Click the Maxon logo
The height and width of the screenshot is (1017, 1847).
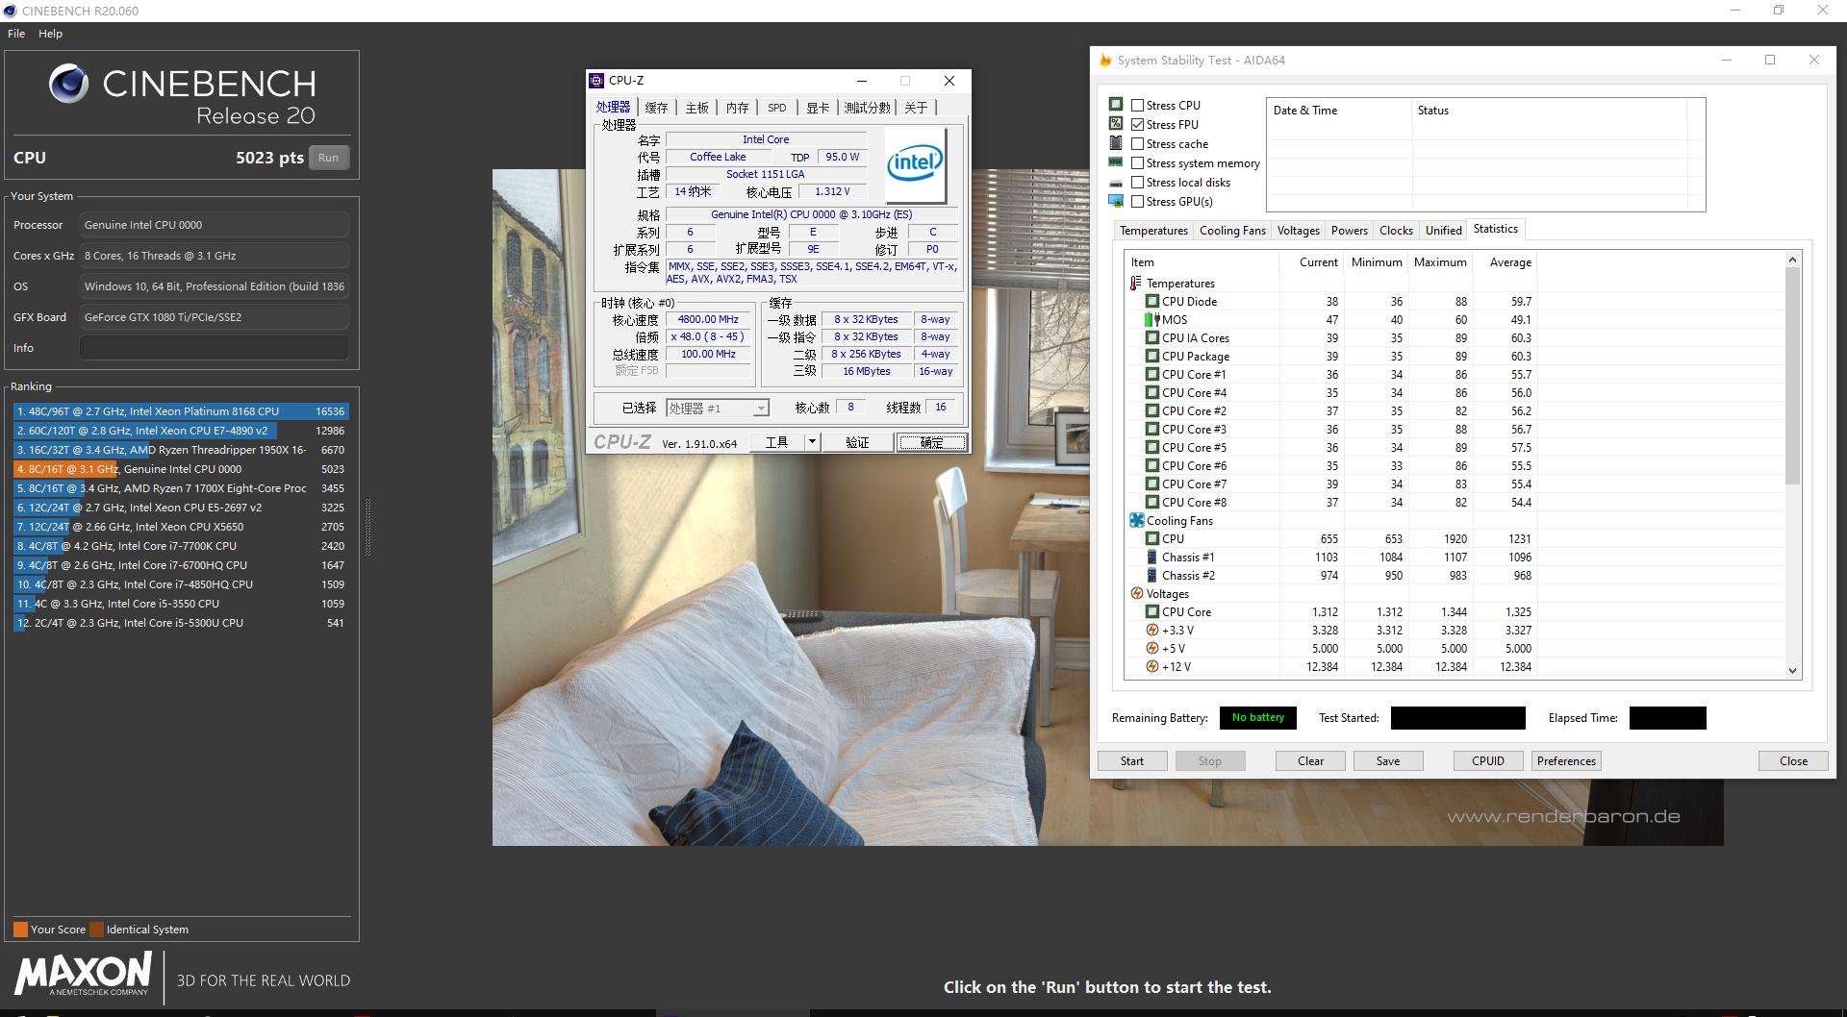click(x=83, y=973)
